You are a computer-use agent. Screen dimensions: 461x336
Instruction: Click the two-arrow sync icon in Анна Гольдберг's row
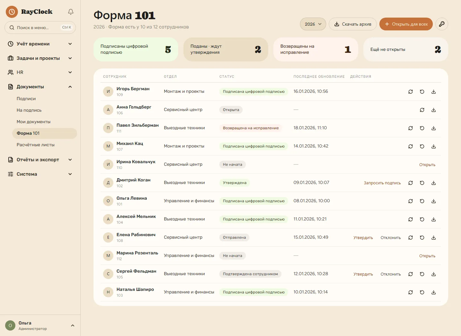point(422,110)
